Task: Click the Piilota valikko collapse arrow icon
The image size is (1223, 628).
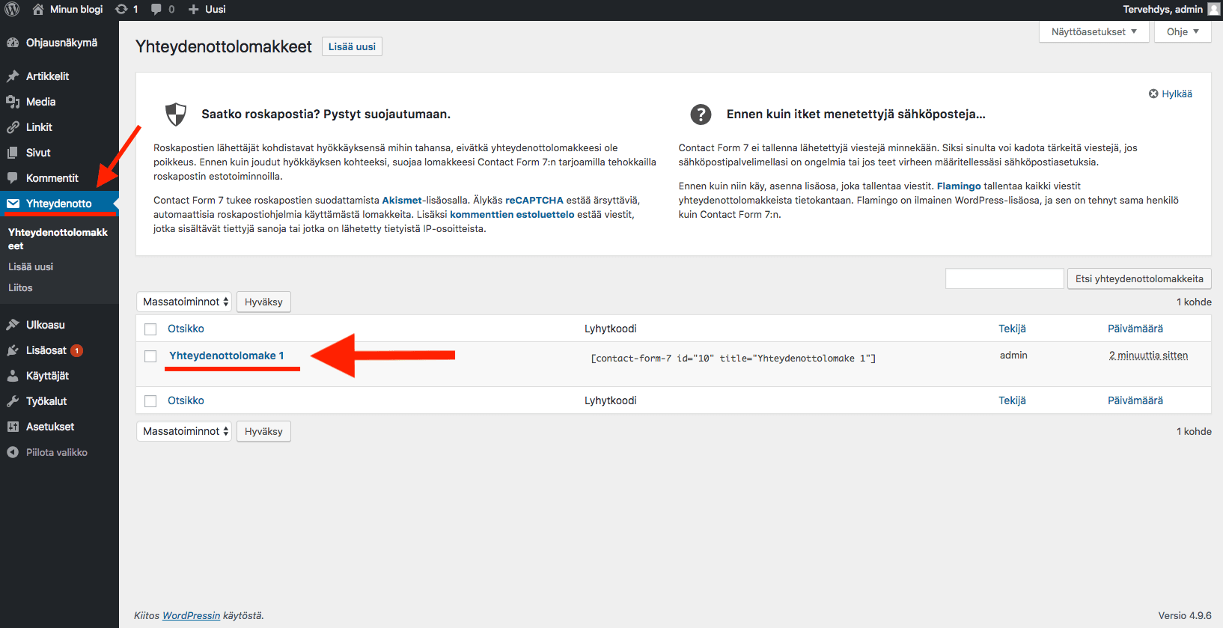Action: pyautogui.click(x=13, y=452)
